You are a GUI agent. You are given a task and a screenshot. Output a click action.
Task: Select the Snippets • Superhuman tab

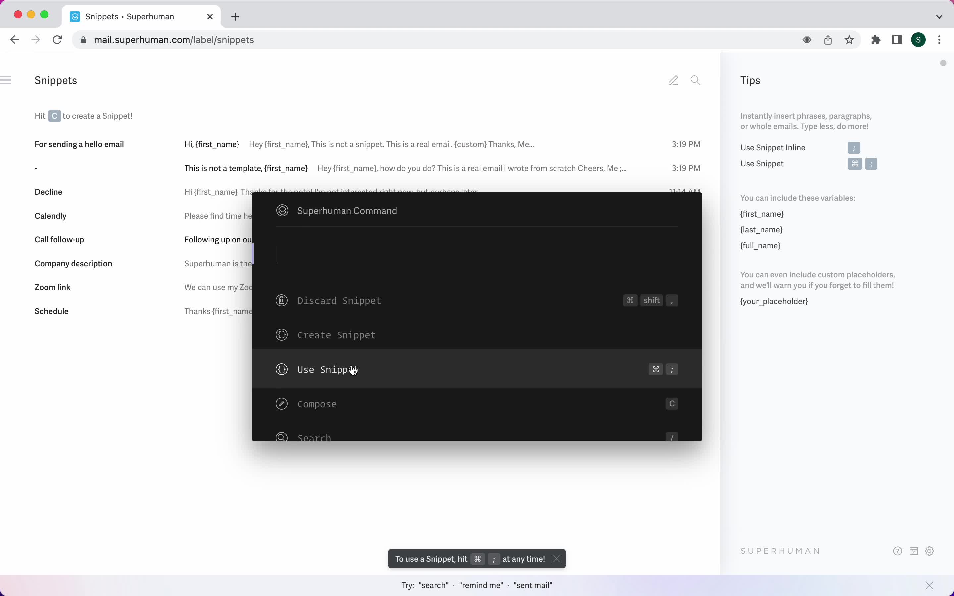141,17
